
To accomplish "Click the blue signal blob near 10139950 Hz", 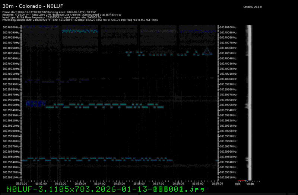I will pyautogui.click(x=35, y=104).
